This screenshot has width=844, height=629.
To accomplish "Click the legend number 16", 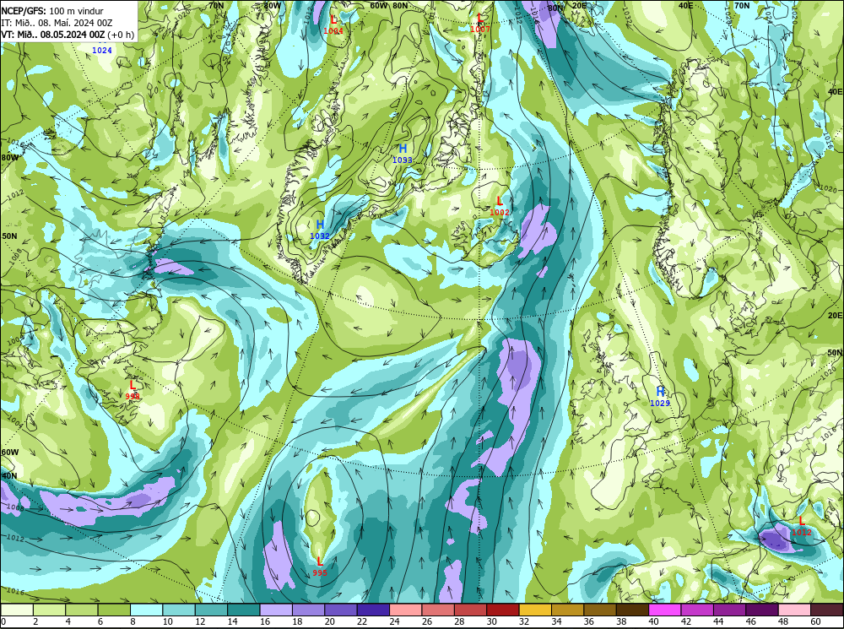I will pos(265,621).
